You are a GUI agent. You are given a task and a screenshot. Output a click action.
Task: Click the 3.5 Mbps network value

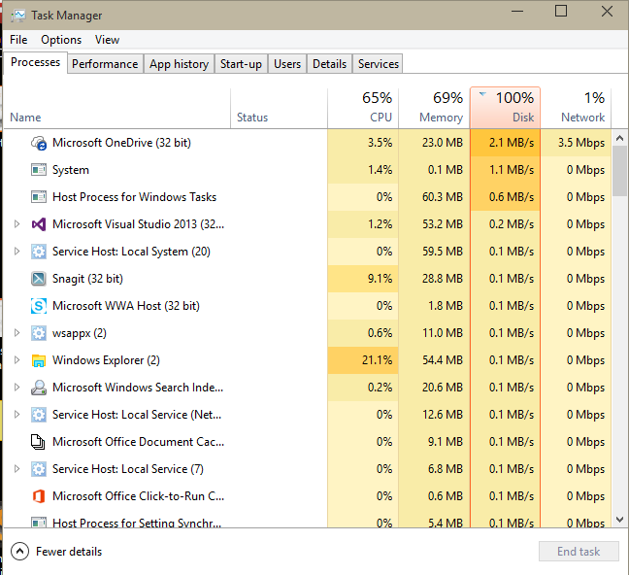coord(581,143)
